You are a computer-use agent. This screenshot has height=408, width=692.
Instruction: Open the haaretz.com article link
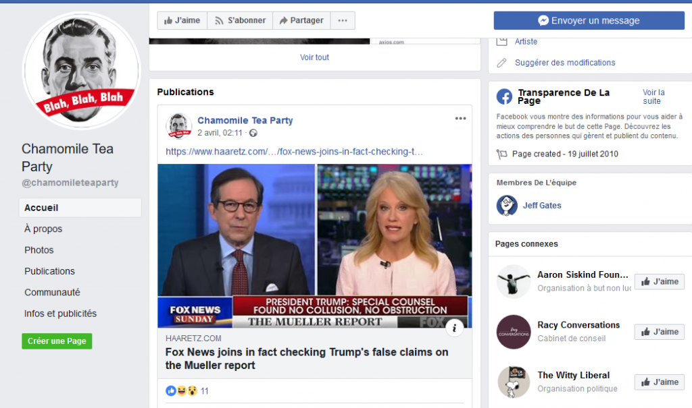pyautogui.click(x=294, y=152)
